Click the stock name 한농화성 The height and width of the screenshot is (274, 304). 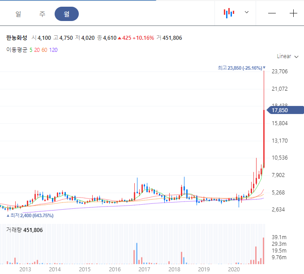[x=17, y=38]
